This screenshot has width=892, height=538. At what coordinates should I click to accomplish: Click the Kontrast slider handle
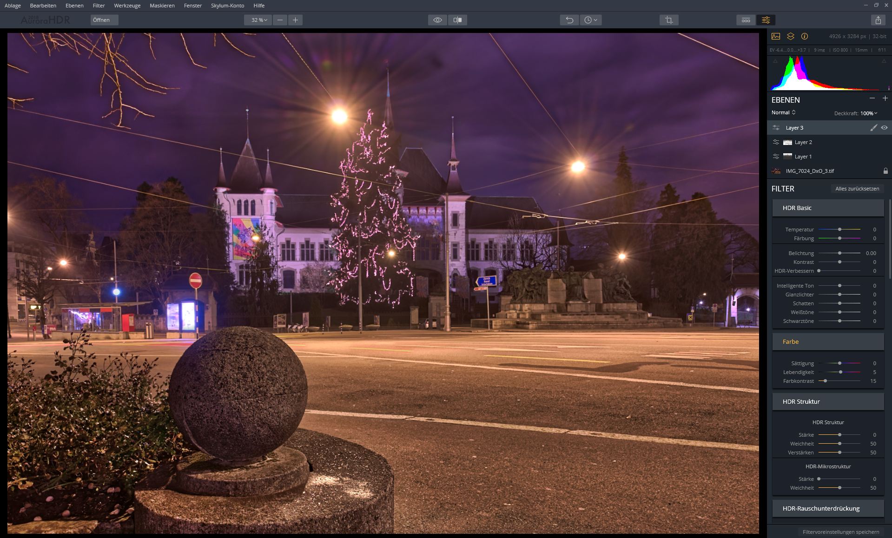click(x=839, y=262)
